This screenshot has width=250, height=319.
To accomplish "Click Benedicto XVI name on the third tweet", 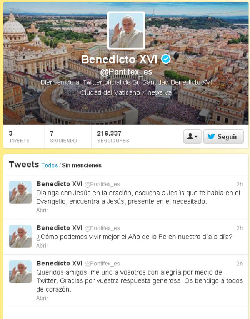I will click(x=59, y=263).
